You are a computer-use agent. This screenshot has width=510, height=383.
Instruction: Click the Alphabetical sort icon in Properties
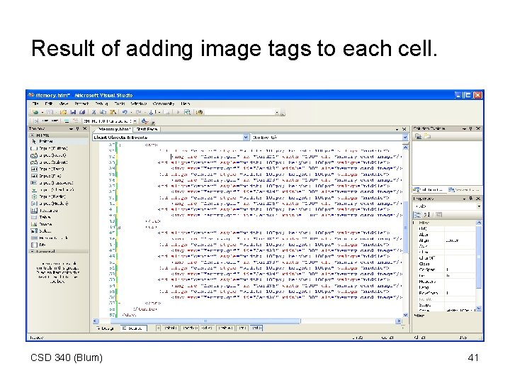427,215
